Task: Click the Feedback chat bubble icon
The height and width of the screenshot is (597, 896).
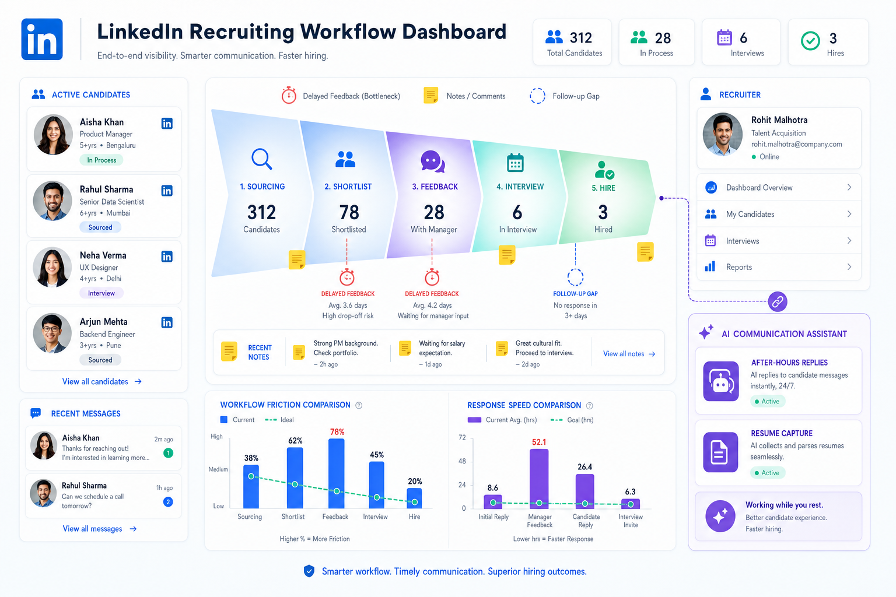Action: (x=433, y=161)
